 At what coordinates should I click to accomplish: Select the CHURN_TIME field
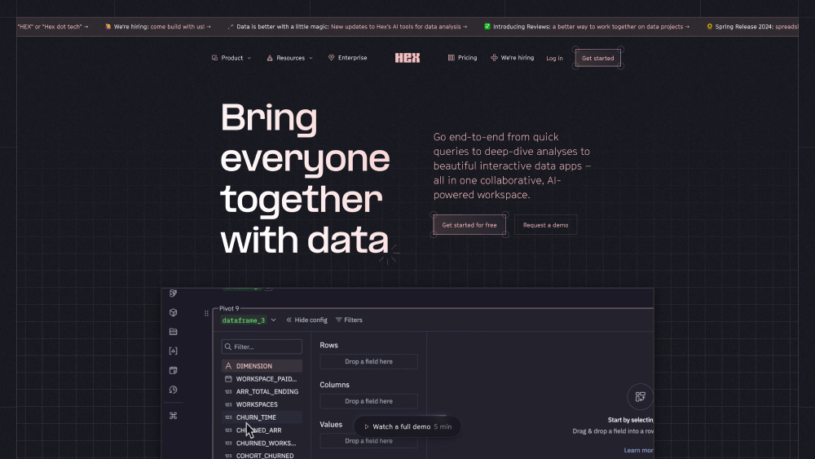[x=262, y=417]
